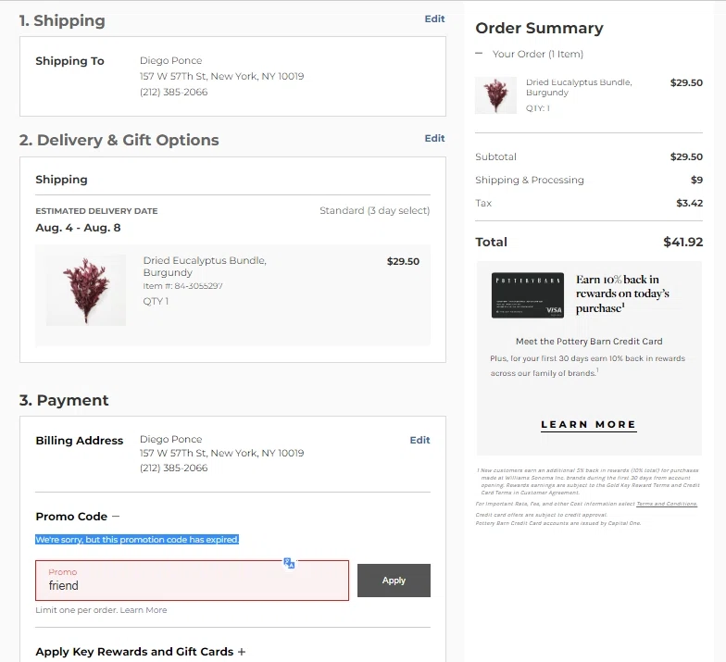Edit the Shipping section
The image size is (726, 662).
tap(434, 19)
